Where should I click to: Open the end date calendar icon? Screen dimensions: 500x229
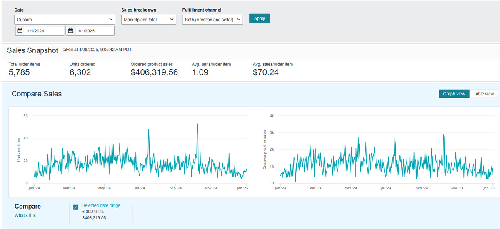coord(70,31)
